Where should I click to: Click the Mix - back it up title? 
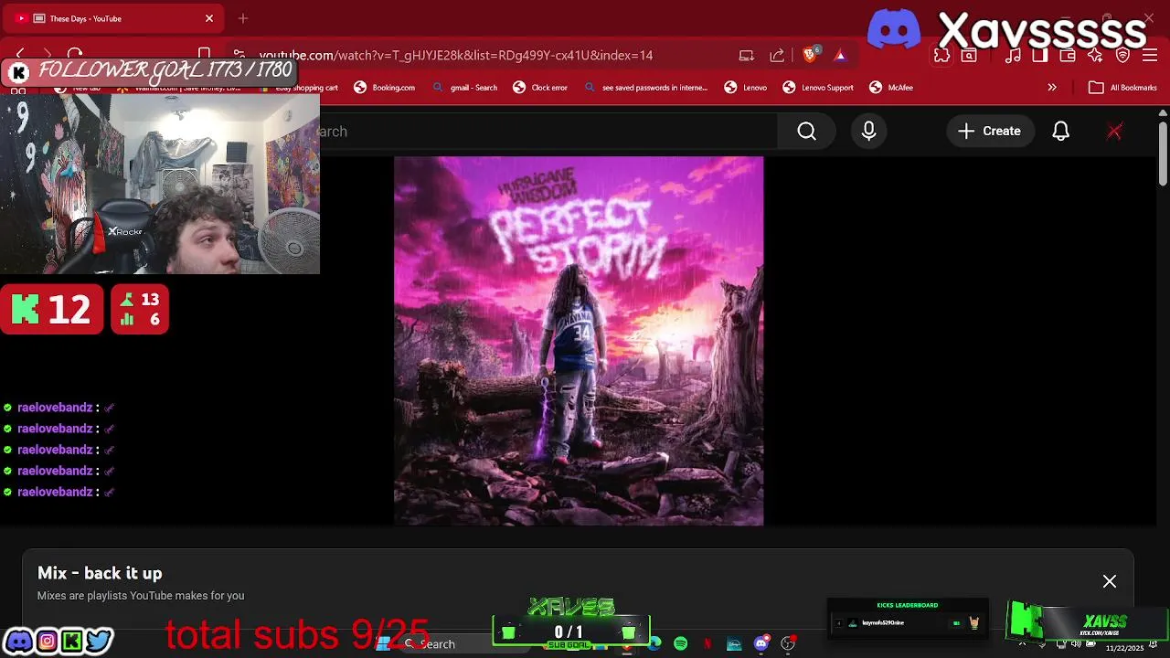point(100,573)
